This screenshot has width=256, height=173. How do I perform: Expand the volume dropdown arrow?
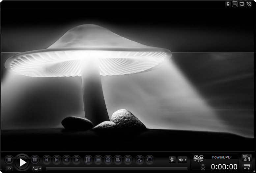[x=185, y=160]
